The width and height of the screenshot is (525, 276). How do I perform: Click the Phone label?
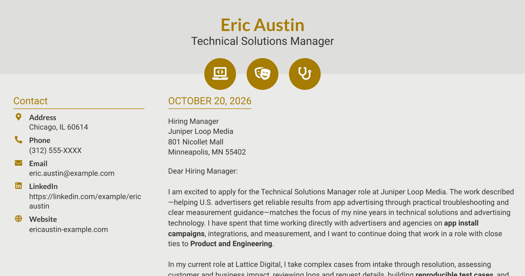[40, 140]
